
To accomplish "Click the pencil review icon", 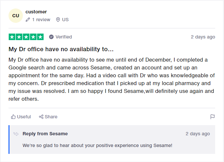I will pos(28,20).
